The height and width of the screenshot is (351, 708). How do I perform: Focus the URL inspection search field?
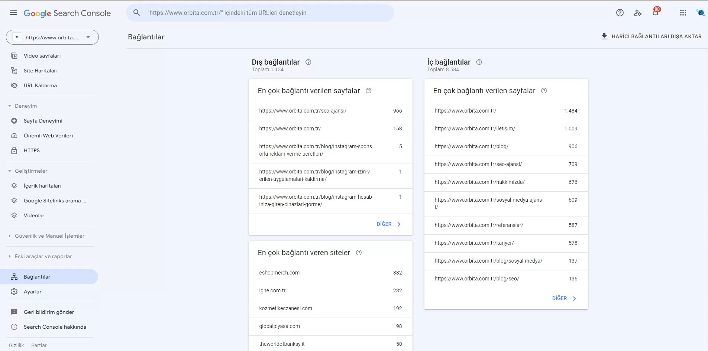click(260, 13)
